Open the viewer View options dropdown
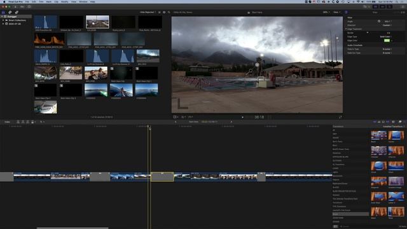407x229 pixels. tap(336, 12)
